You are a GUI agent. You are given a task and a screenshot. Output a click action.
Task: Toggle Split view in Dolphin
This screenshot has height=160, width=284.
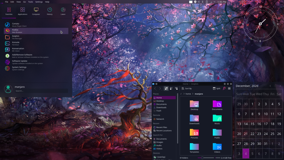coord(216,88)
